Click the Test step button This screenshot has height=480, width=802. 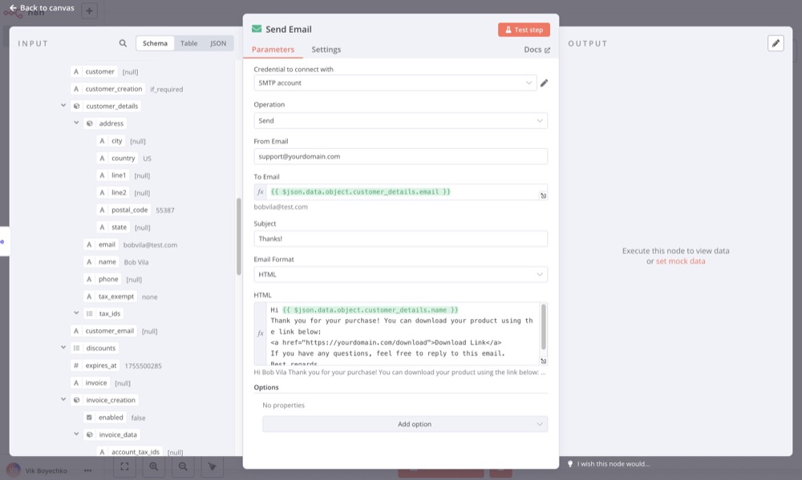coord(524,30)
